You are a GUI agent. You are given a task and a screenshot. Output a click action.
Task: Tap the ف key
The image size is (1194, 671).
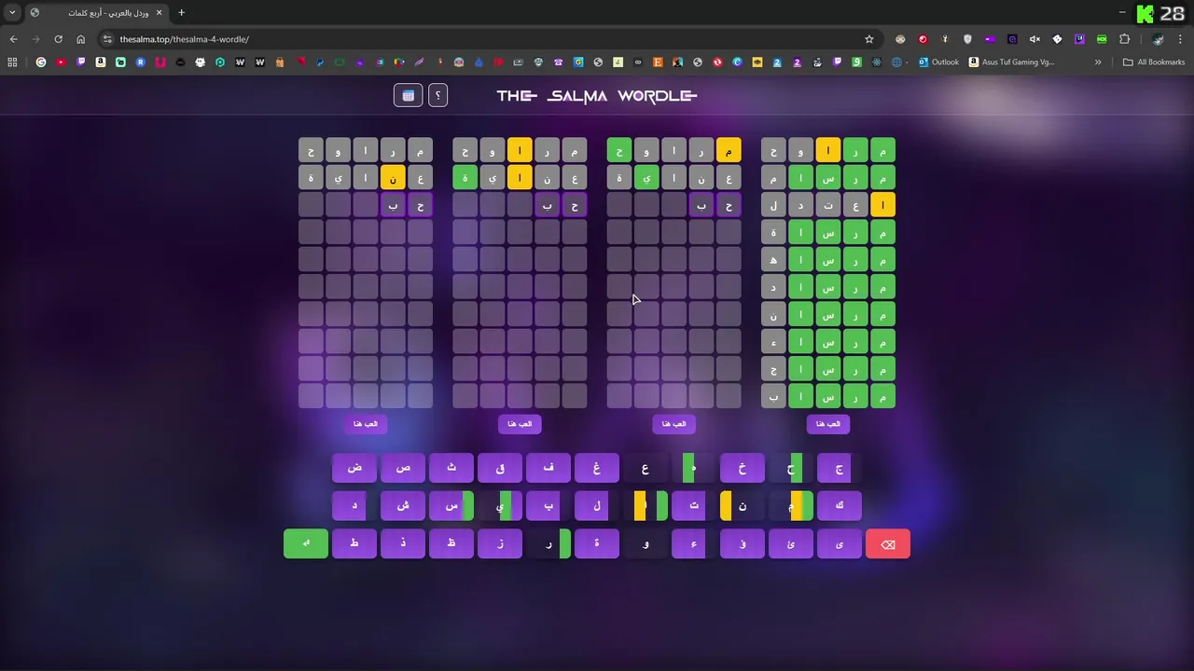tap(548, 468)
